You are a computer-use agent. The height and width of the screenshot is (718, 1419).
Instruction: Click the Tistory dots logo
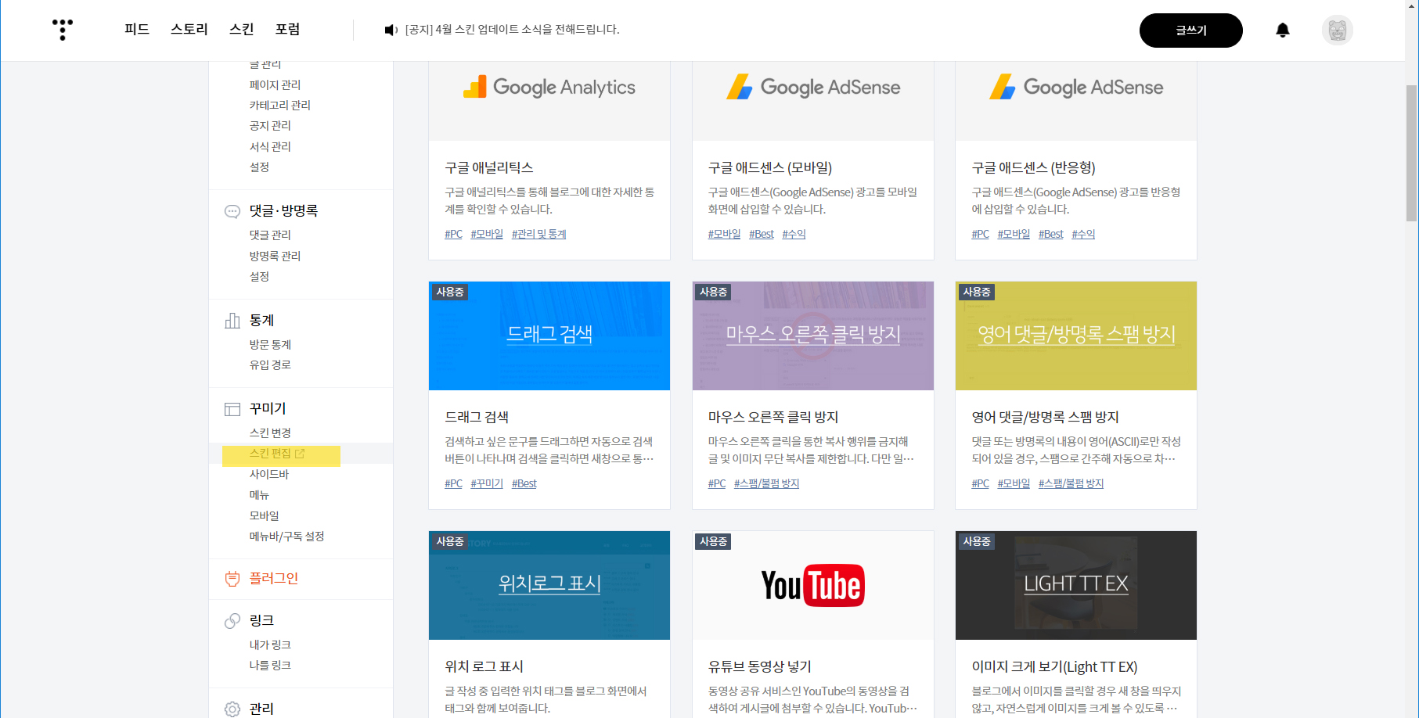point(63,30)
